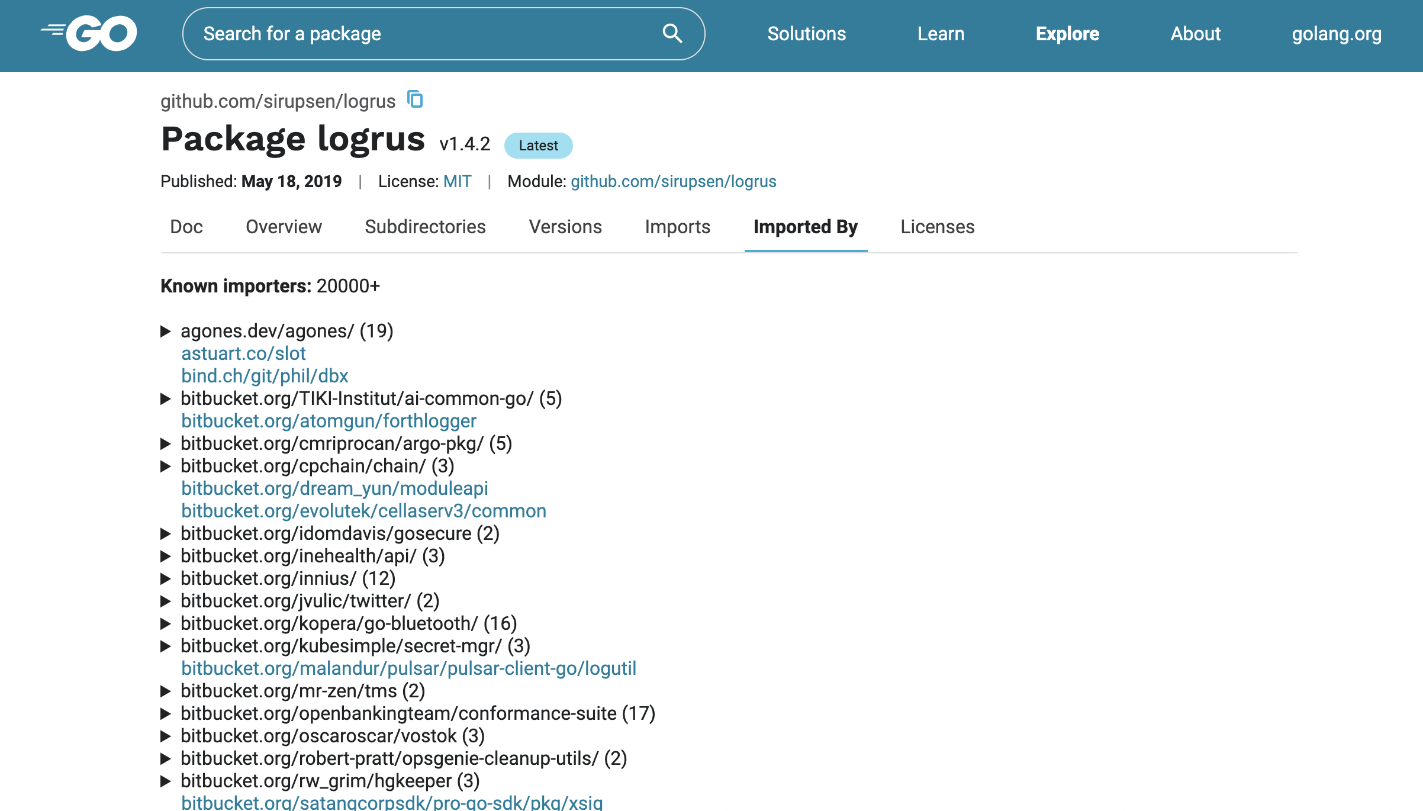Go to golang.org from the header
This screenshot has height=811, width=1423.
tap(1336, 34)
